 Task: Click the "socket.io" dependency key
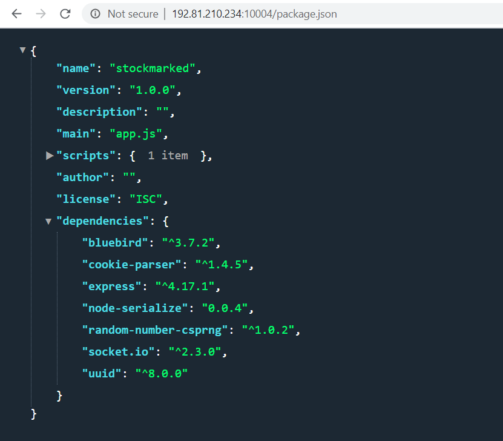[119, 352]
